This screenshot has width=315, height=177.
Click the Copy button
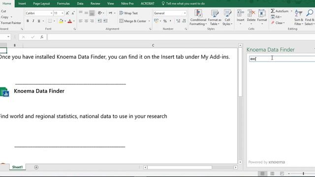point(4,17)
